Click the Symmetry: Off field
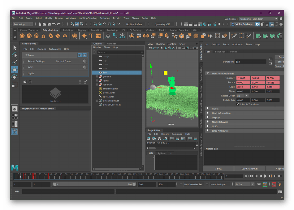 pyautogui.click(x=163, y=24)
